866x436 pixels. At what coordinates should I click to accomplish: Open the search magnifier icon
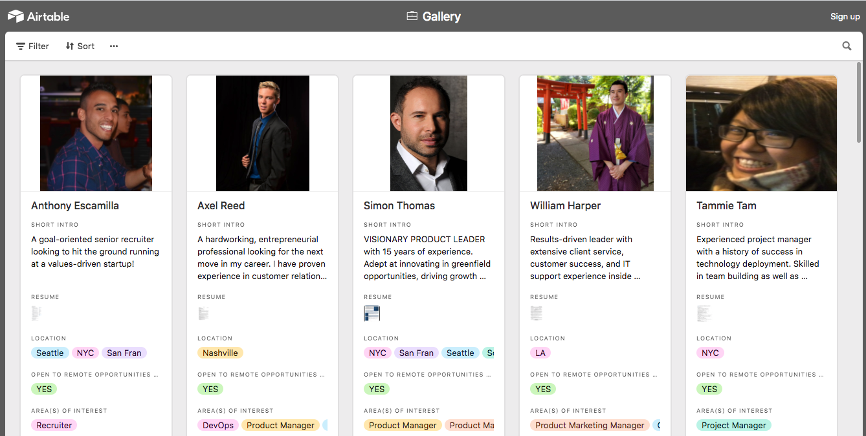(x=847, y=46)
